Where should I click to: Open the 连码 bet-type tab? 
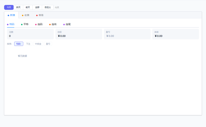pyautogui.click(x=39, y=24)
